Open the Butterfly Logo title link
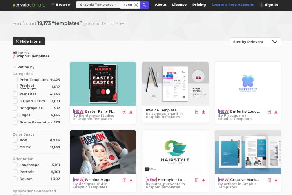This screenshot has width=292, height=195. [245, 111]
